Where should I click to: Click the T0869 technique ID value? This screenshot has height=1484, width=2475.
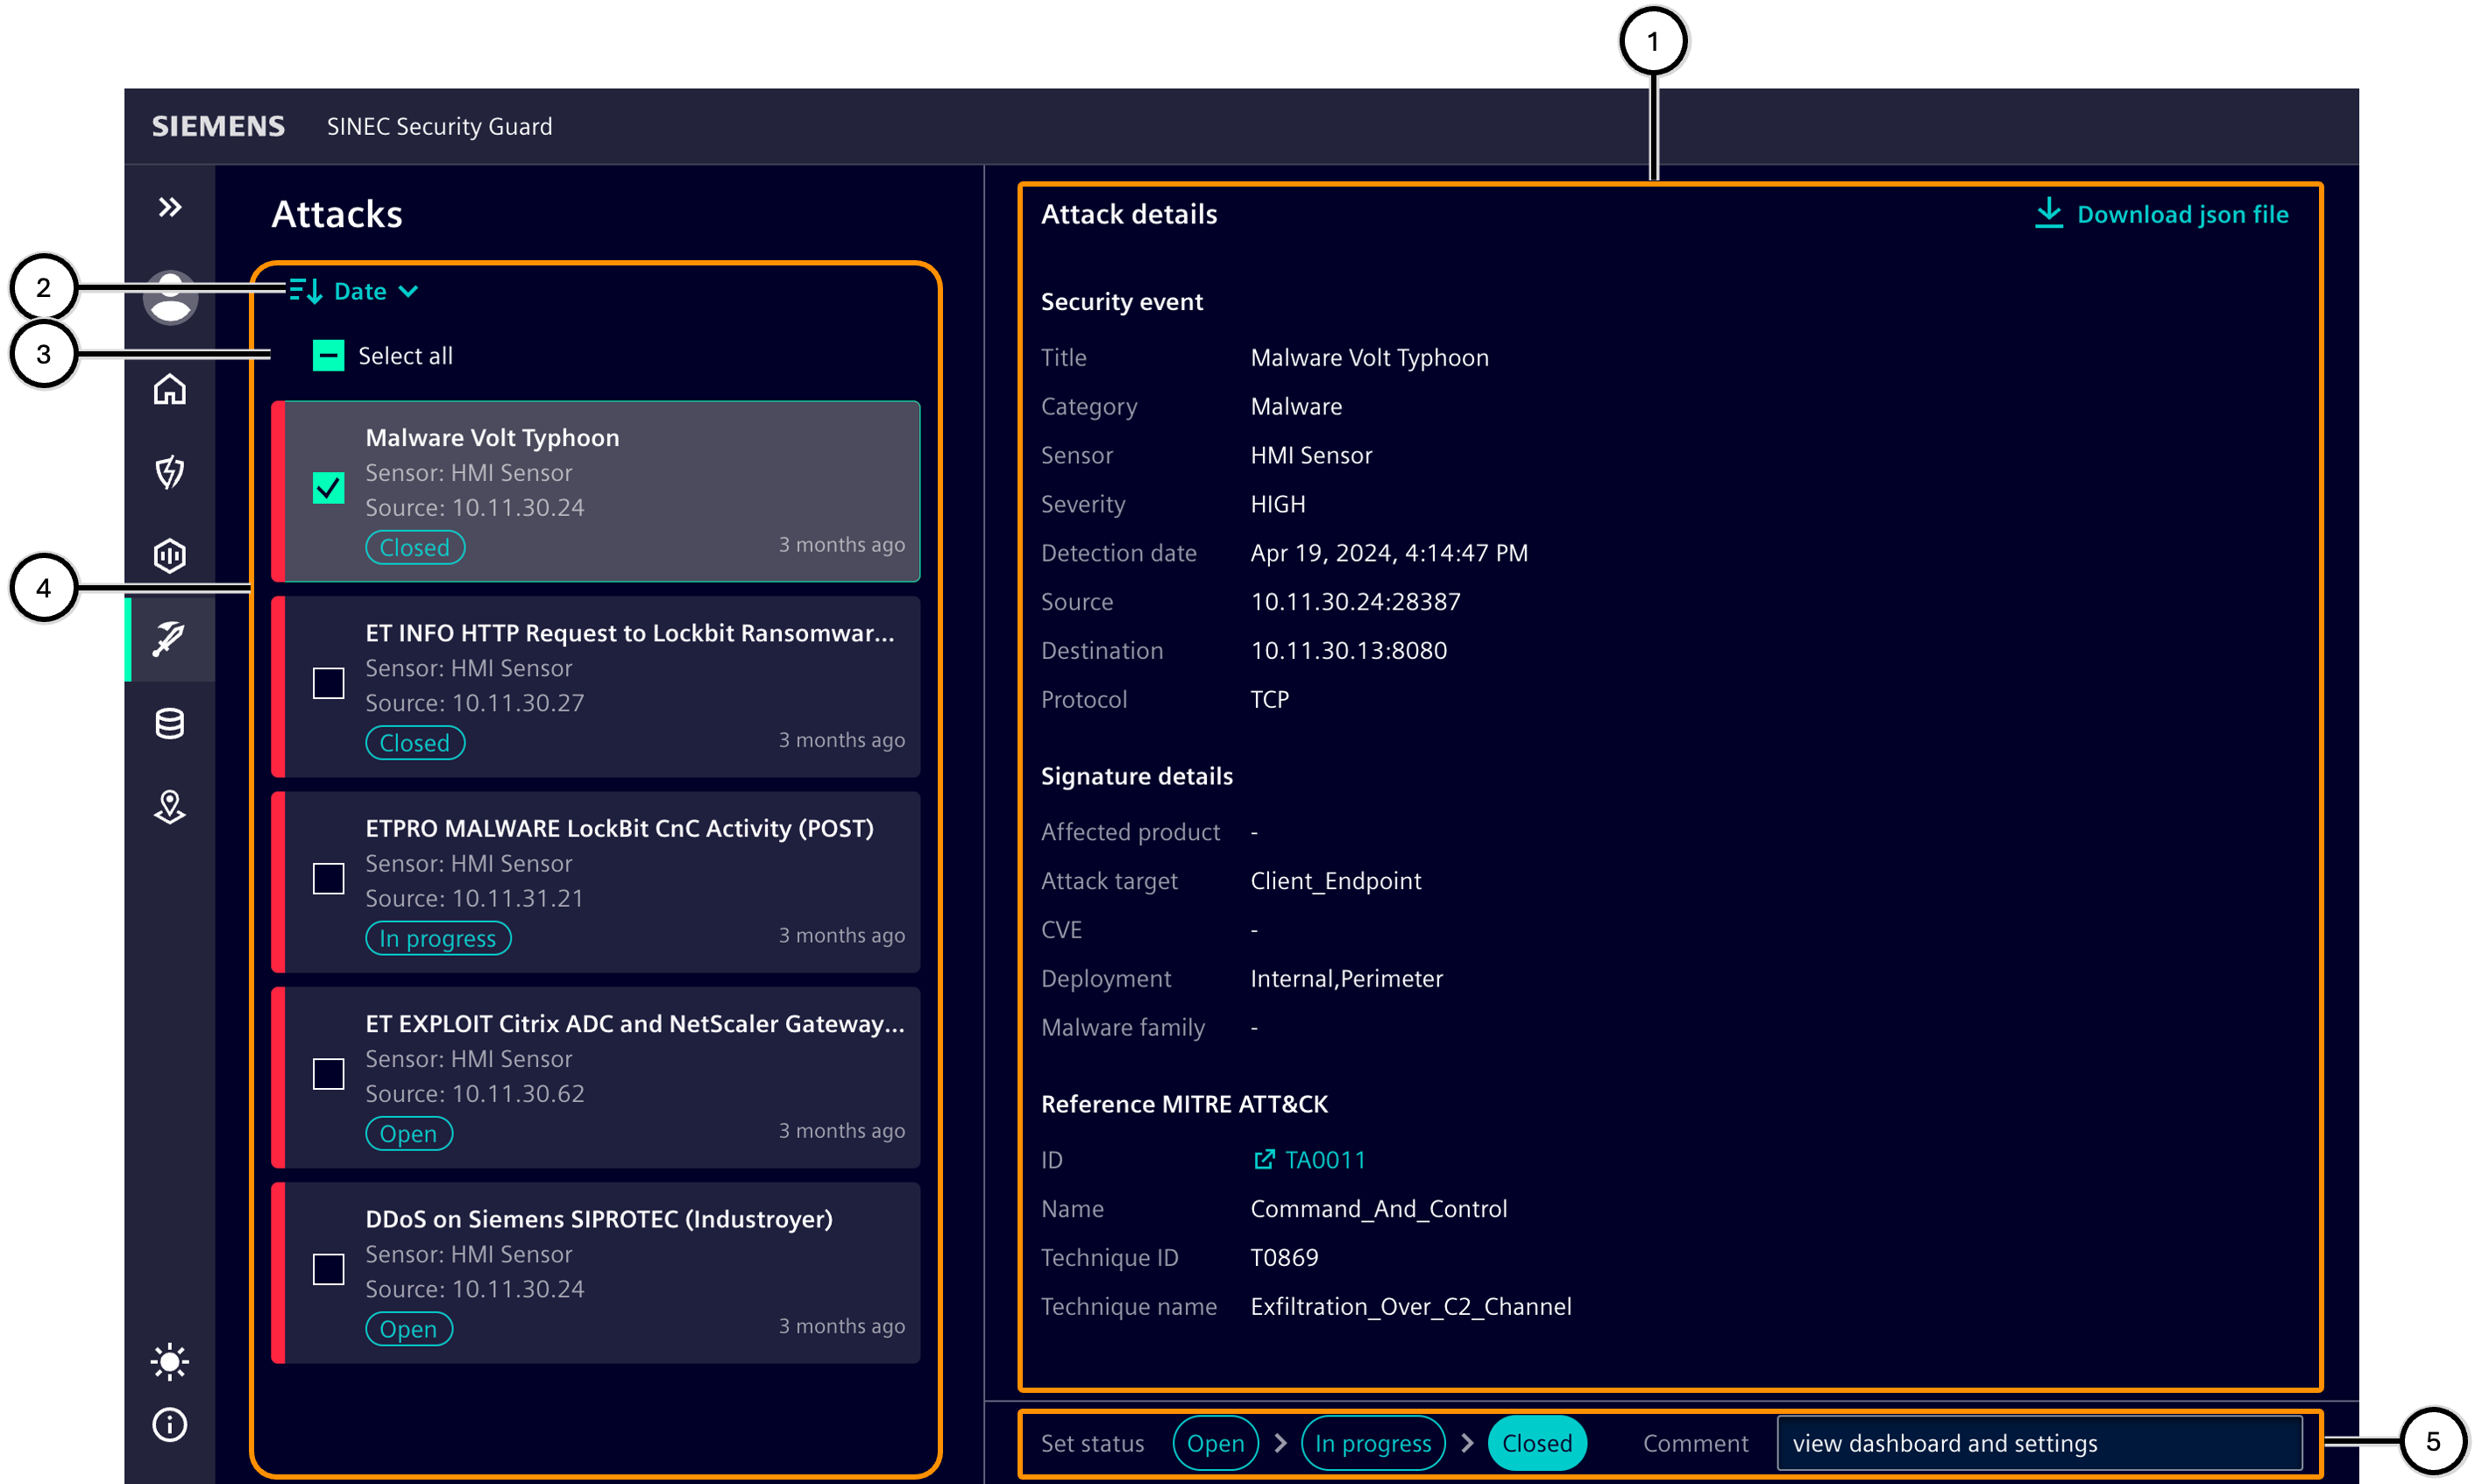coord(1285,1257)
